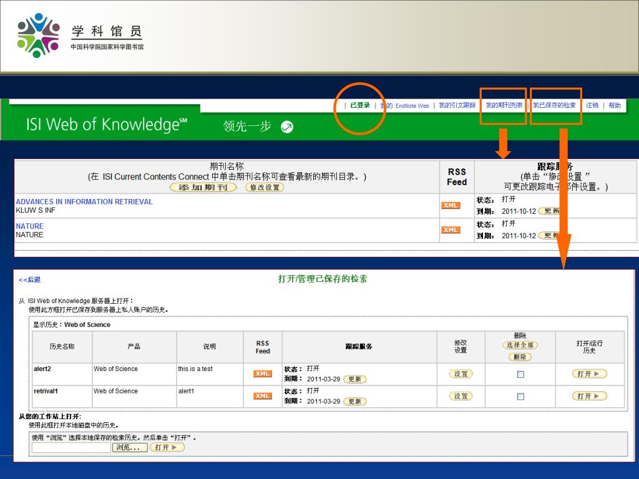Open XML RSS feed for alert2
This screenshot has height=479, width=639.
[263, 374]
